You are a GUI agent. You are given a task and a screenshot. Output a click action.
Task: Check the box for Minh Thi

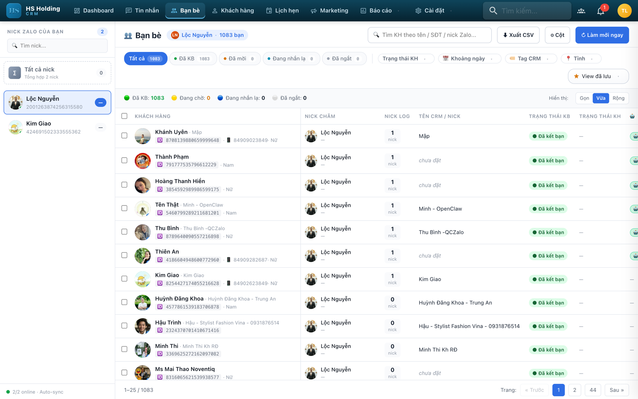pyautogui.click(x=124, y=349)
